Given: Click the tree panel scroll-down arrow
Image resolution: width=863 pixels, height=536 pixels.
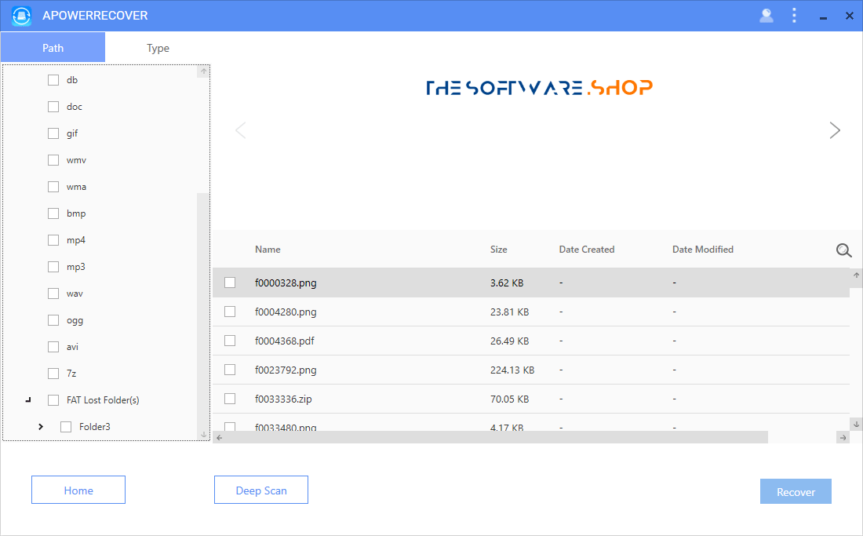Looking at the screenshot, I should tap(204, 434).
